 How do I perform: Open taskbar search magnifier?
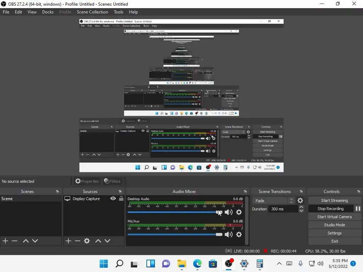point(119,263)
